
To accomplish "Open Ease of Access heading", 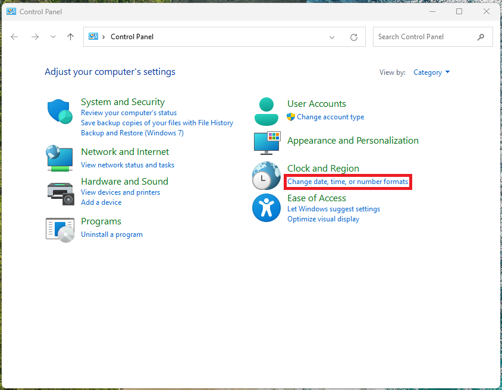I will tap(316, 198).
